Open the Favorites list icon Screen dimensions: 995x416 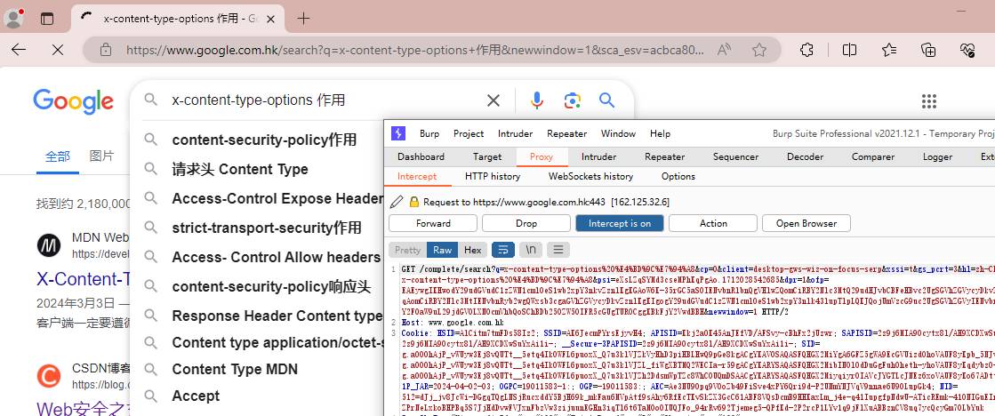pos(889,50)
